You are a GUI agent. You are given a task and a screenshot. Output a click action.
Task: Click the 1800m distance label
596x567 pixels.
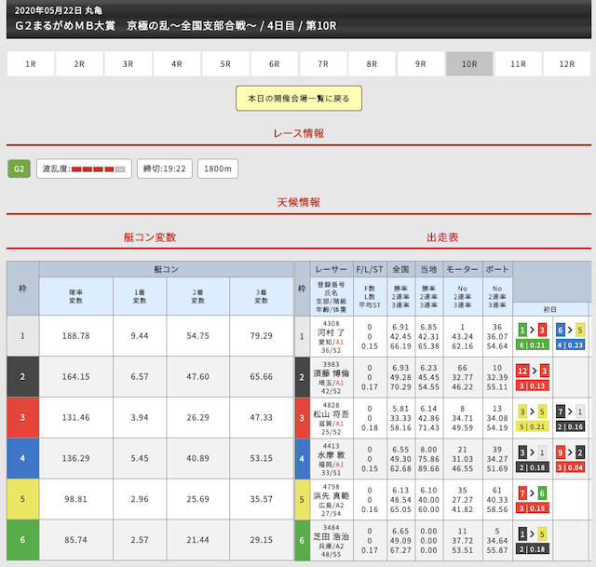pos(218,169)
